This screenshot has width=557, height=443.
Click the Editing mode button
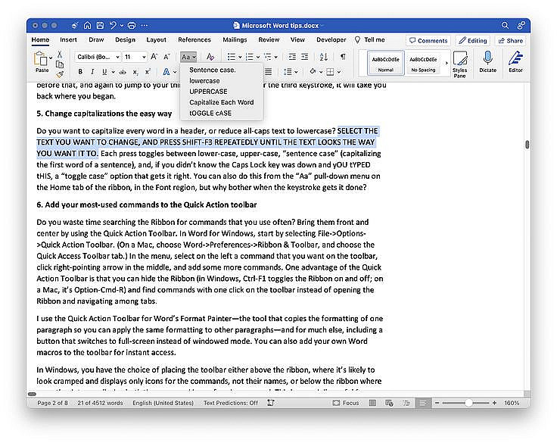coord(473,41)
